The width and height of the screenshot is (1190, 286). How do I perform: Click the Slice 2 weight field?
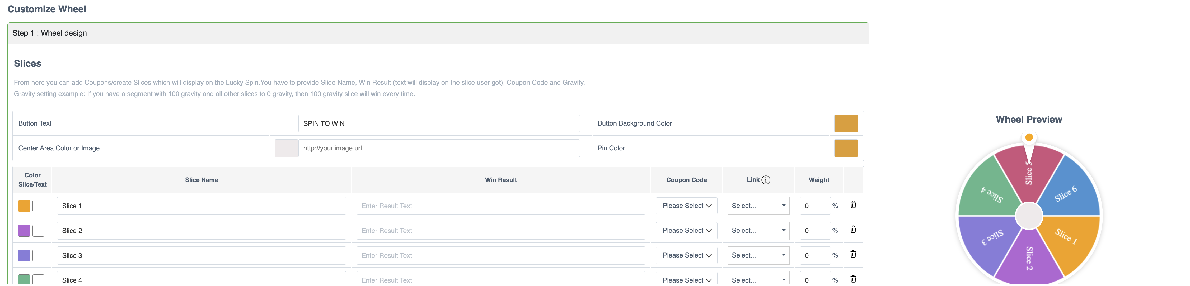pyautogui.click(x=815, y=231)
